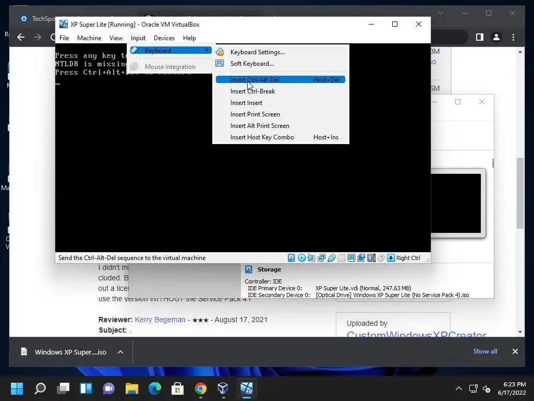Dismiss the Chrome downloads bar with X

(x=515, y=351)
